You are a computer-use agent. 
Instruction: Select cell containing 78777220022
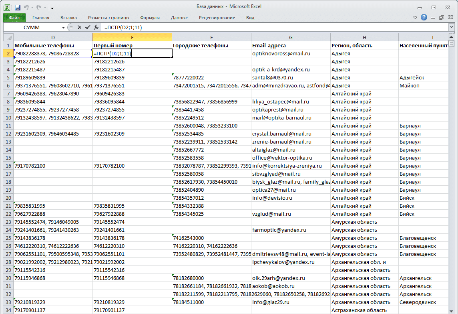(211, 77)
